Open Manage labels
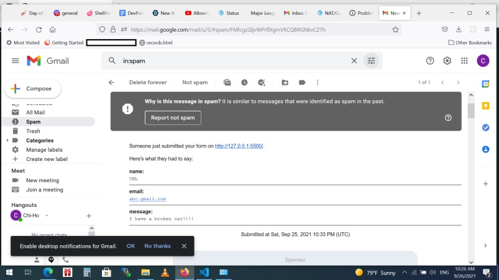This screenshot has height=280, width=499. point(44,150)
